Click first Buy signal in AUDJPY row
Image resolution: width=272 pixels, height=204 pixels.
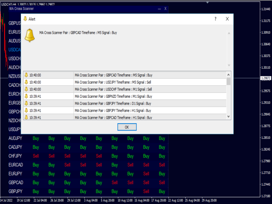click(x=36, y=138)
